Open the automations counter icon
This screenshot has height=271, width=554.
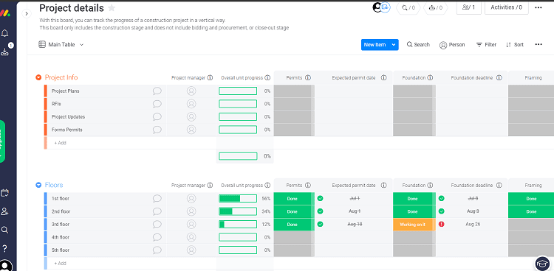436,8
